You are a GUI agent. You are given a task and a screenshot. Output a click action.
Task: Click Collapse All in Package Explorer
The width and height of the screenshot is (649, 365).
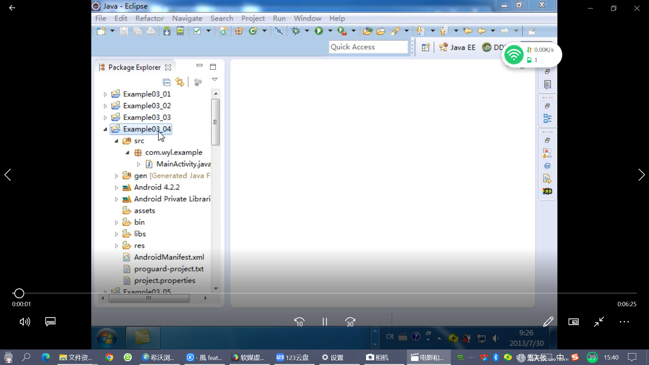tap(166, 82)
